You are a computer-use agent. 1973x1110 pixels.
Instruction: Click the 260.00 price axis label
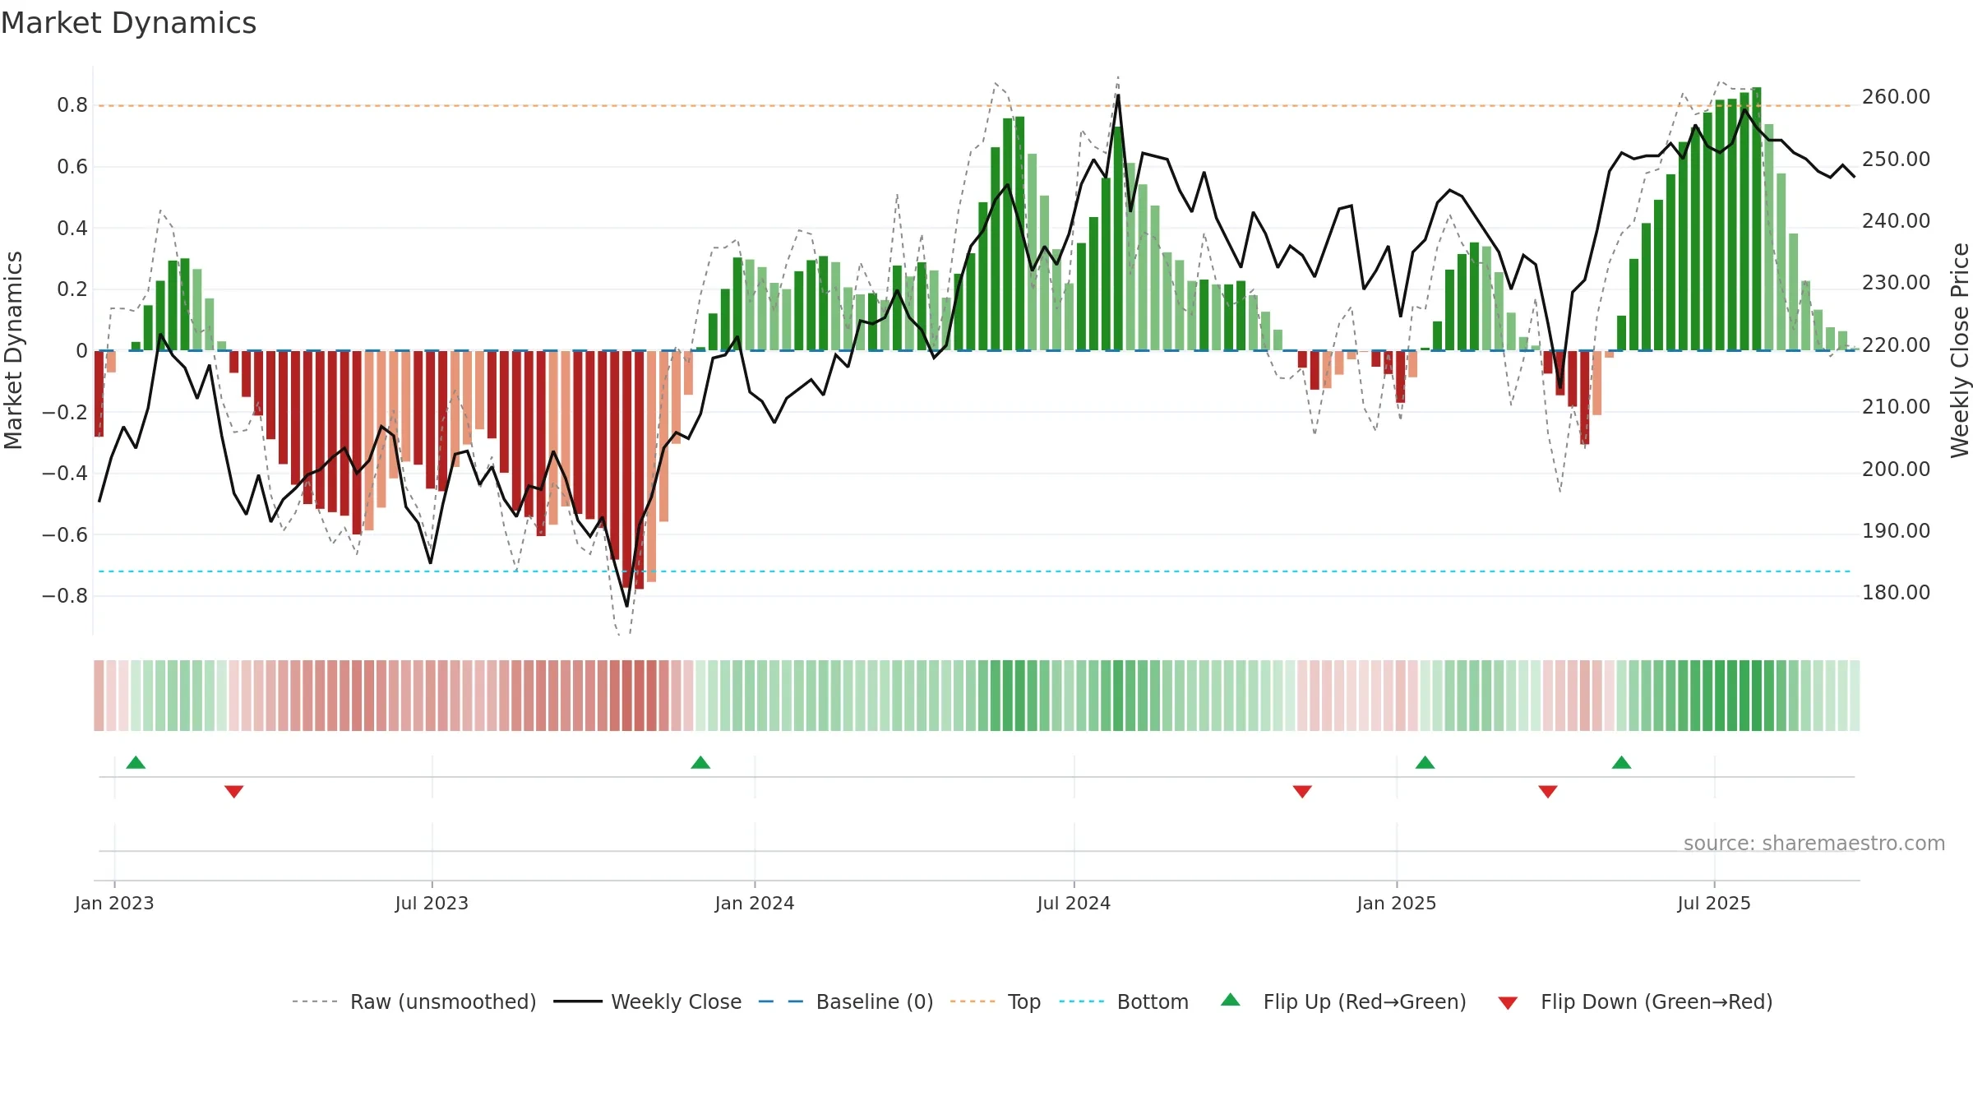tap(1896, 97)
